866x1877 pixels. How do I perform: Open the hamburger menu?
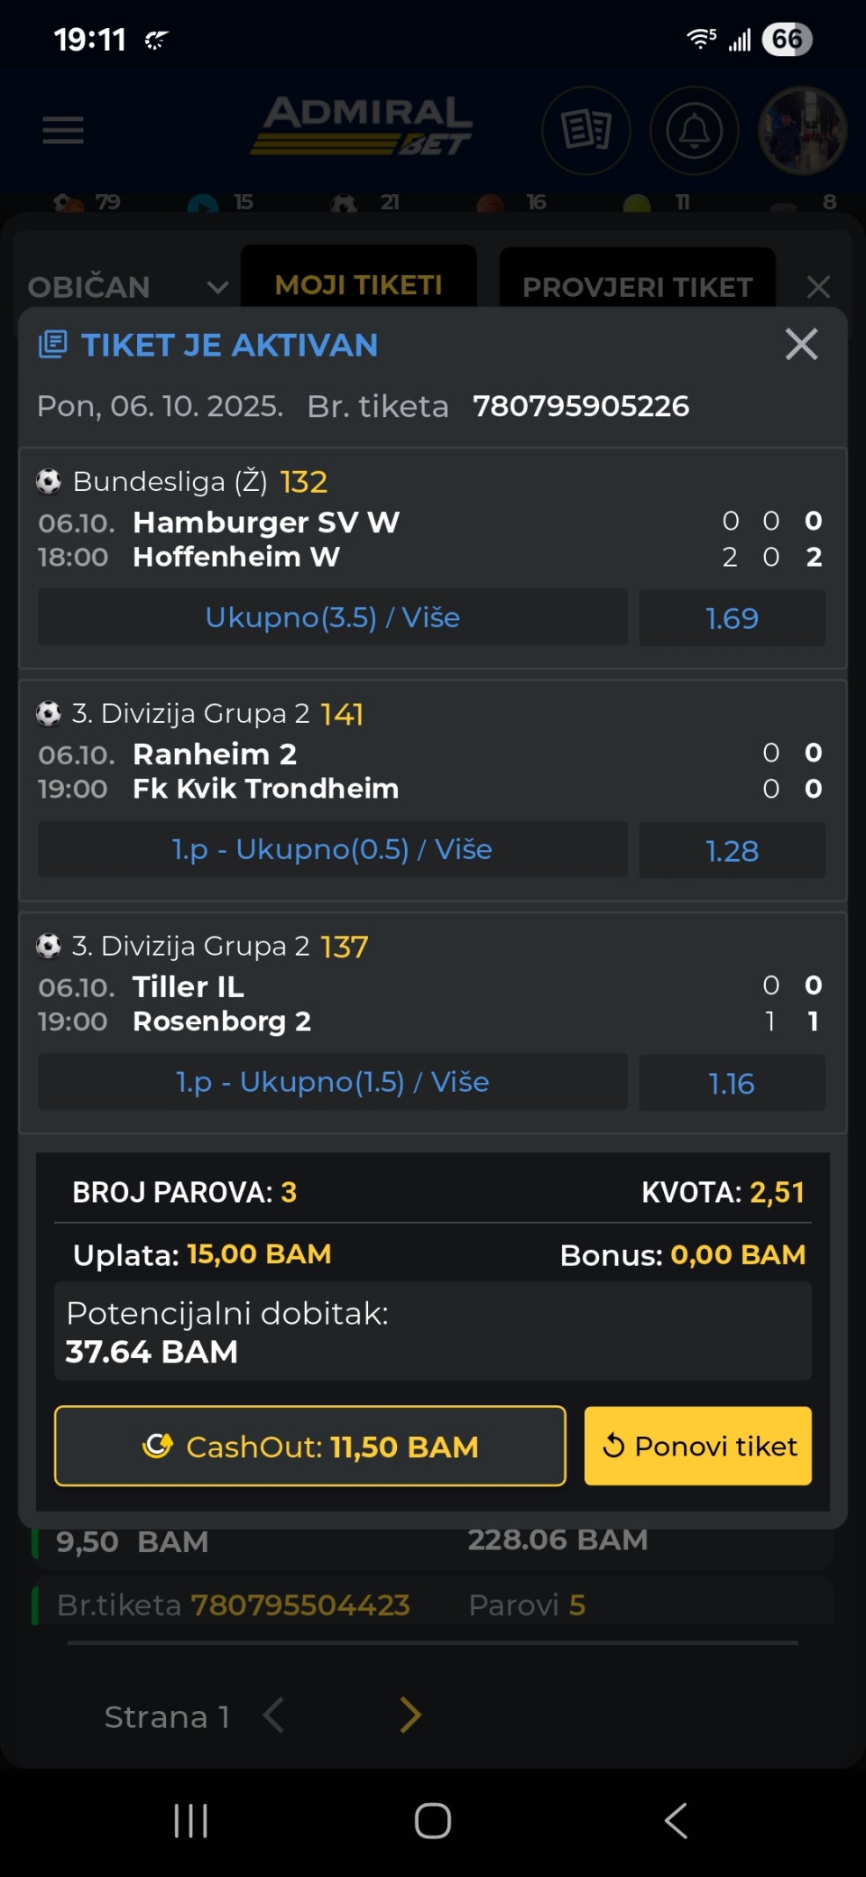(63, 130)
